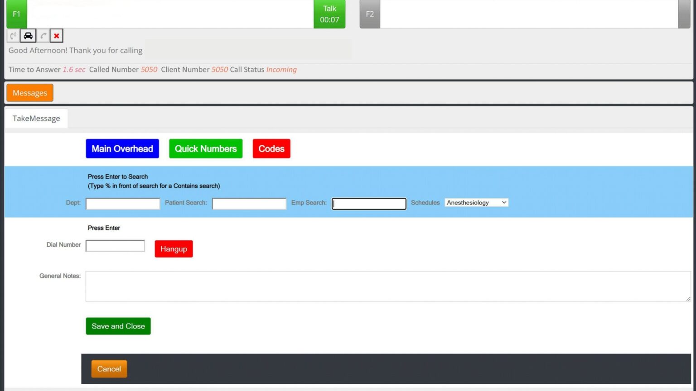696x391 pixels.
Task: Click the red X end-call icon
Action: point(56,35)
